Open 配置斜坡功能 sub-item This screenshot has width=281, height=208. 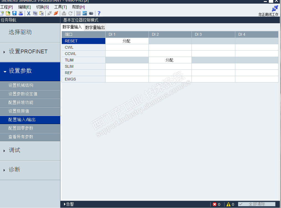click(30, 103)
